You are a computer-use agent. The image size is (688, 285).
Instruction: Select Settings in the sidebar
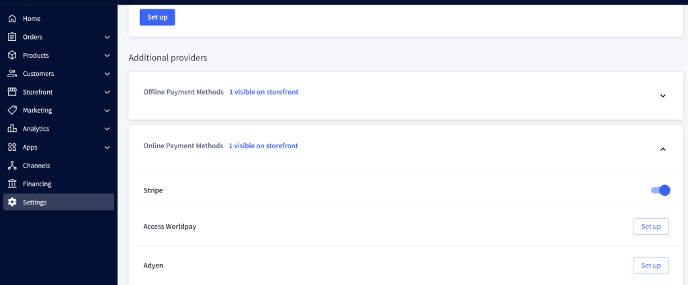[x=59, y=203]
